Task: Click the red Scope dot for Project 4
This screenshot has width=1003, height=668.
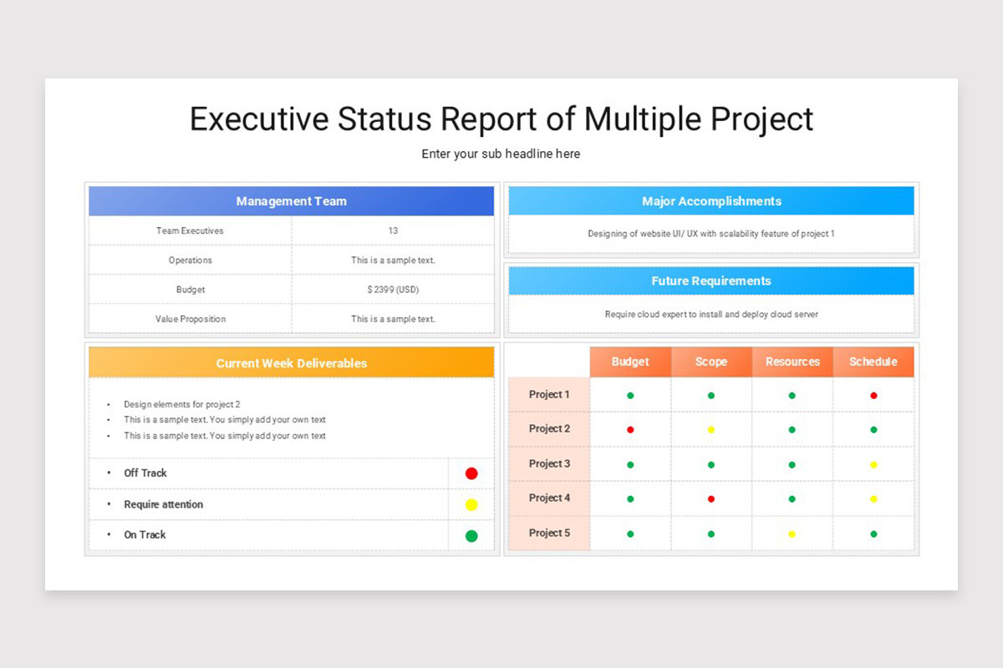Action: pos(711,498)
